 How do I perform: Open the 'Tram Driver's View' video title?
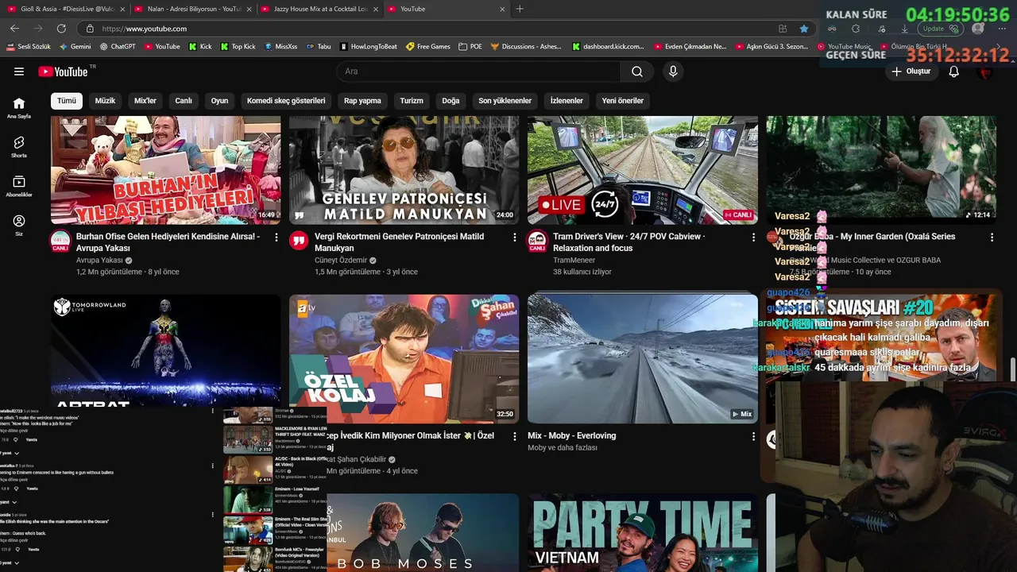coord(628,242)
